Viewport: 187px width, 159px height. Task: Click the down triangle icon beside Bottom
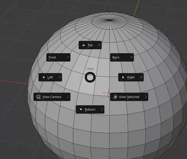coord(81,109)
